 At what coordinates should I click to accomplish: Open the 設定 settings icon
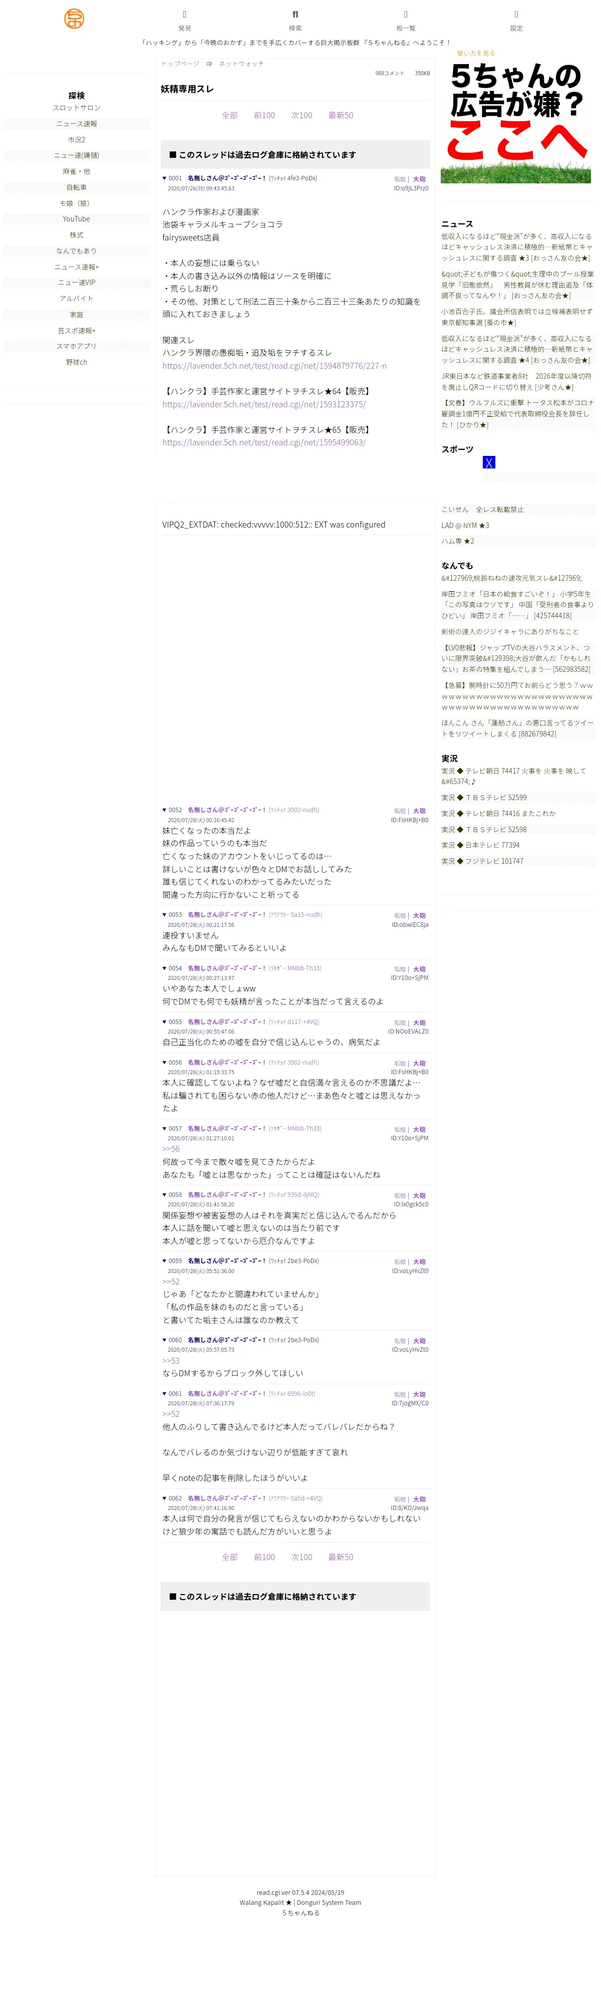tap(516, 15)
